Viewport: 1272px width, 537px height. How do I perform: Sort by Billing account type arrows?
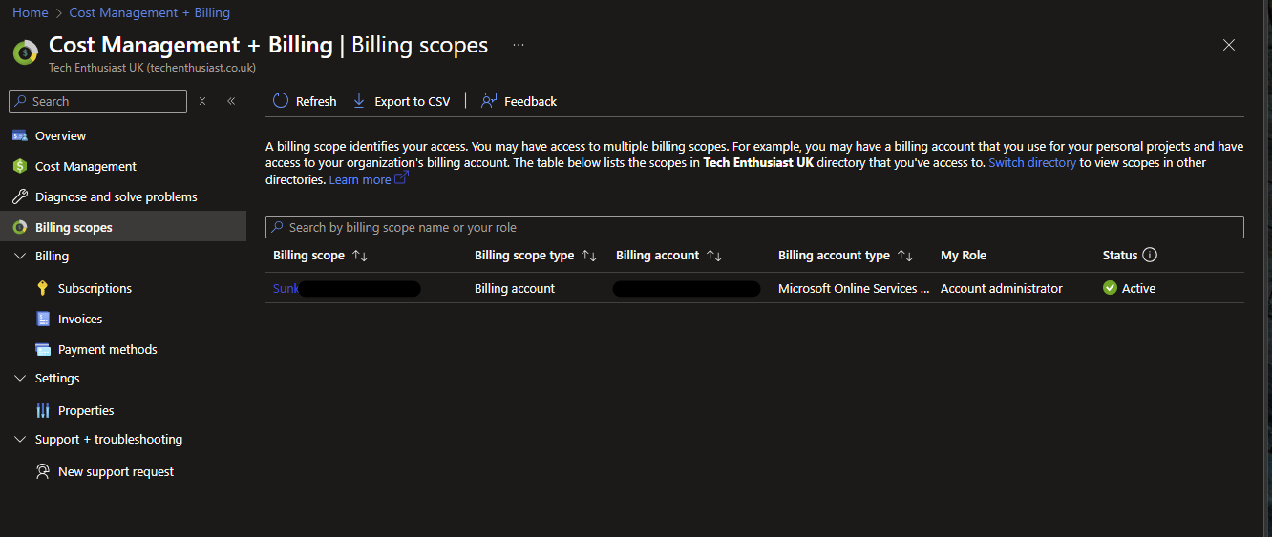tap(905, 256)
